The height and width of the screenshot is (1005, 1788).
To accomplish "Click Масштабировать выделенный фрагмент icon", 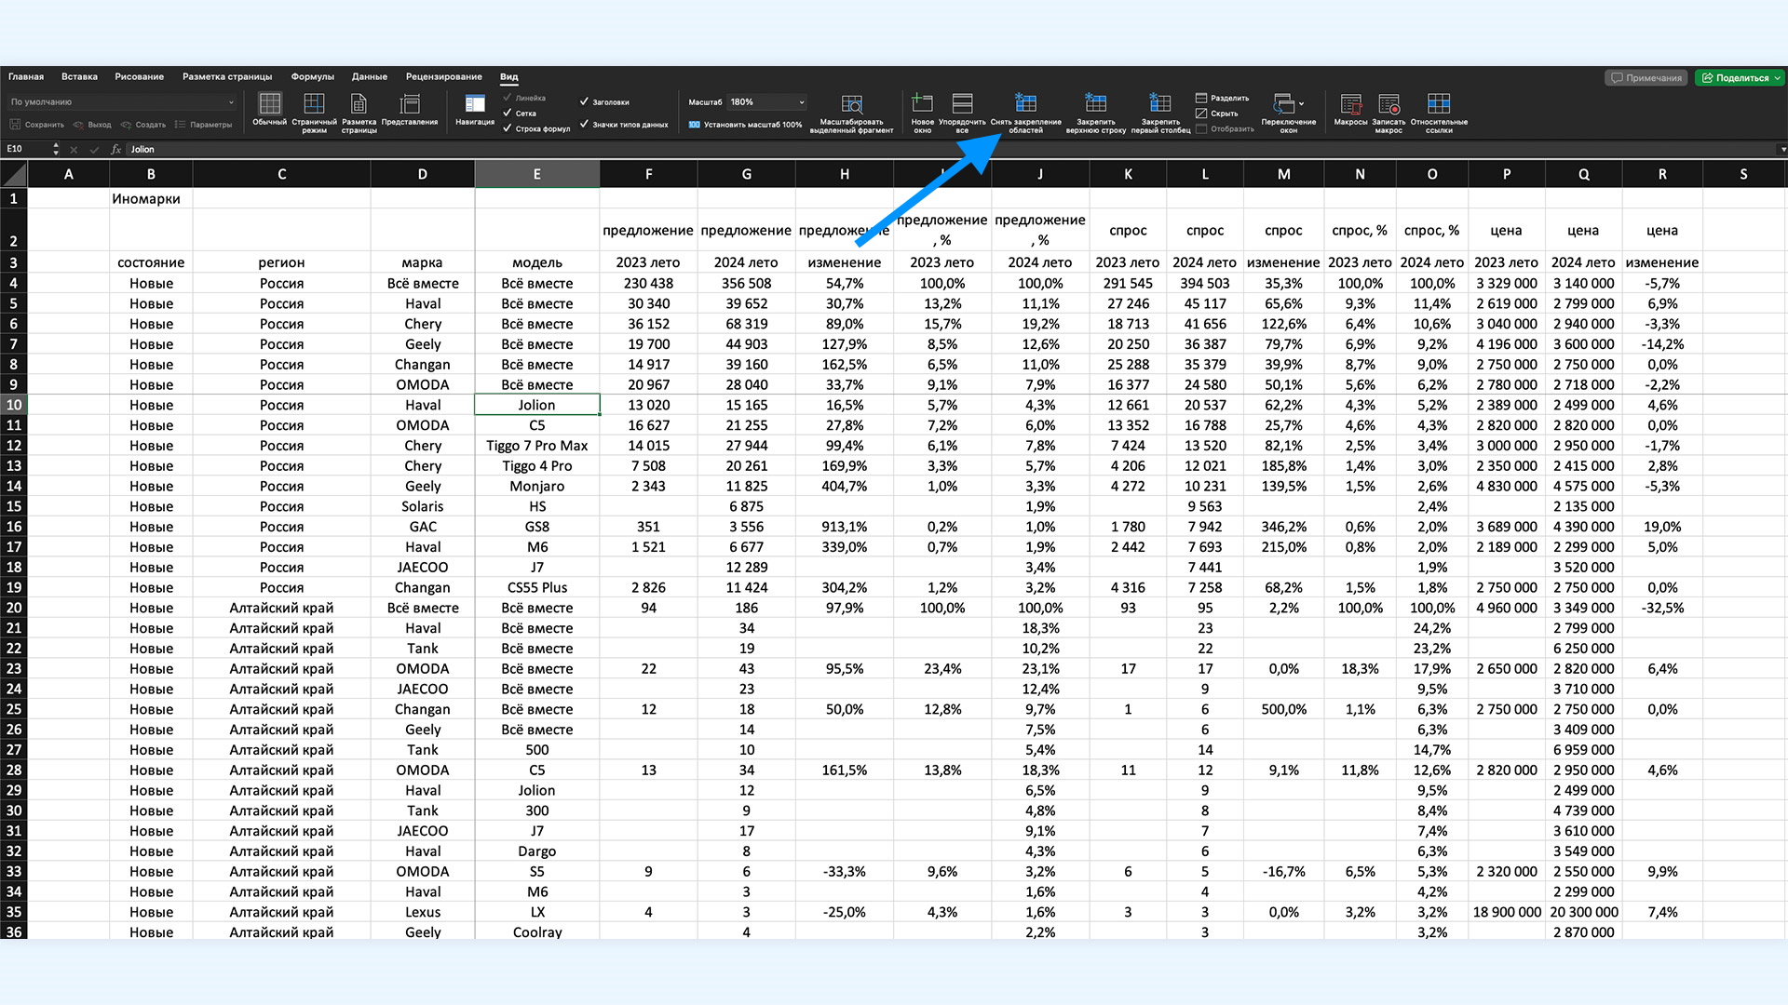I will tap(851, 103).
